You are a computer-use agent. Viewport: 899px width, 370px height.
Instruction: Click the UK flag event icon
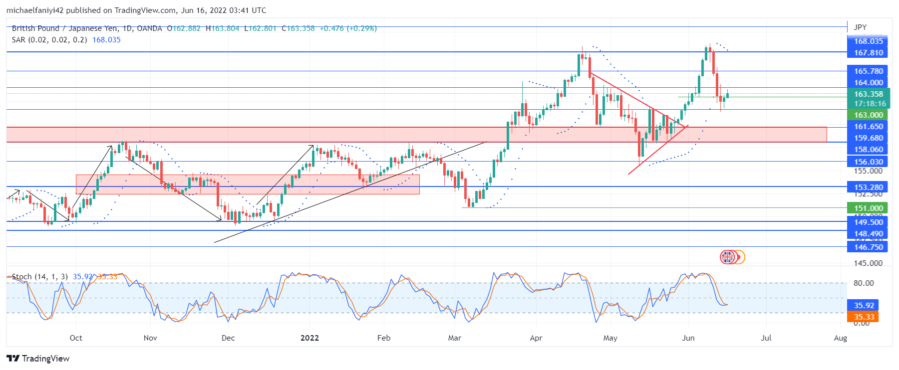coord(727,257)
